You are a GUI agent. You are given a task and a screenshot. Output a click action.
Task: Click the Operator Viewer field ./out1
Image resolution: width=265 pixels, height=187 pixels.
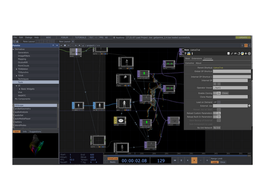tap(230, 88)
